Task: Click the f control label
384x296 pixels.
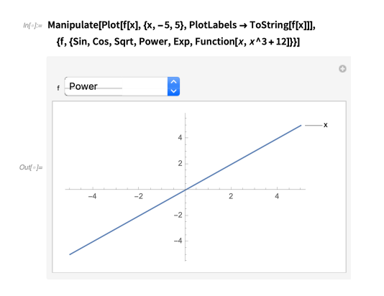Action: 58,88
